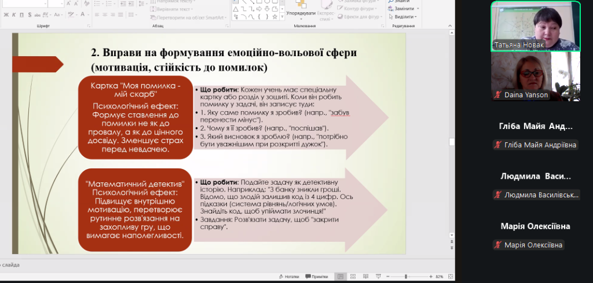Open Reading view from status bar
Screen dimensions: 593x283
point(365,277)
